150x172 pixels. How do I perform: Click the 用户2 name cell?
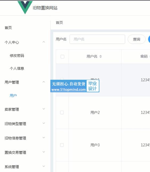coord(95,113)
